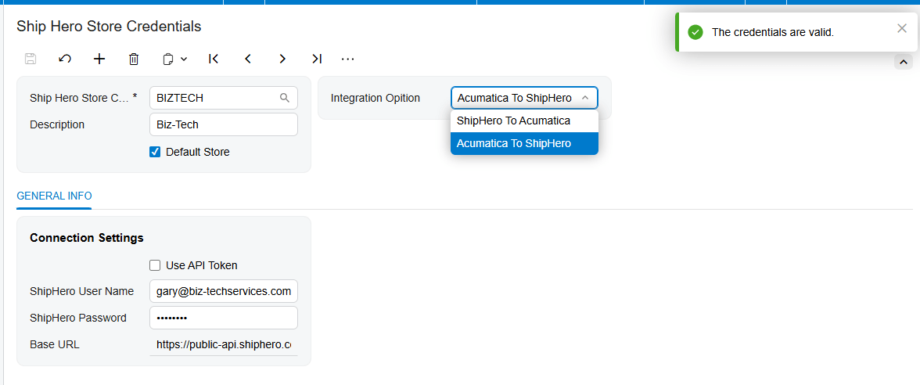Switch to the General Info tab

54,196
